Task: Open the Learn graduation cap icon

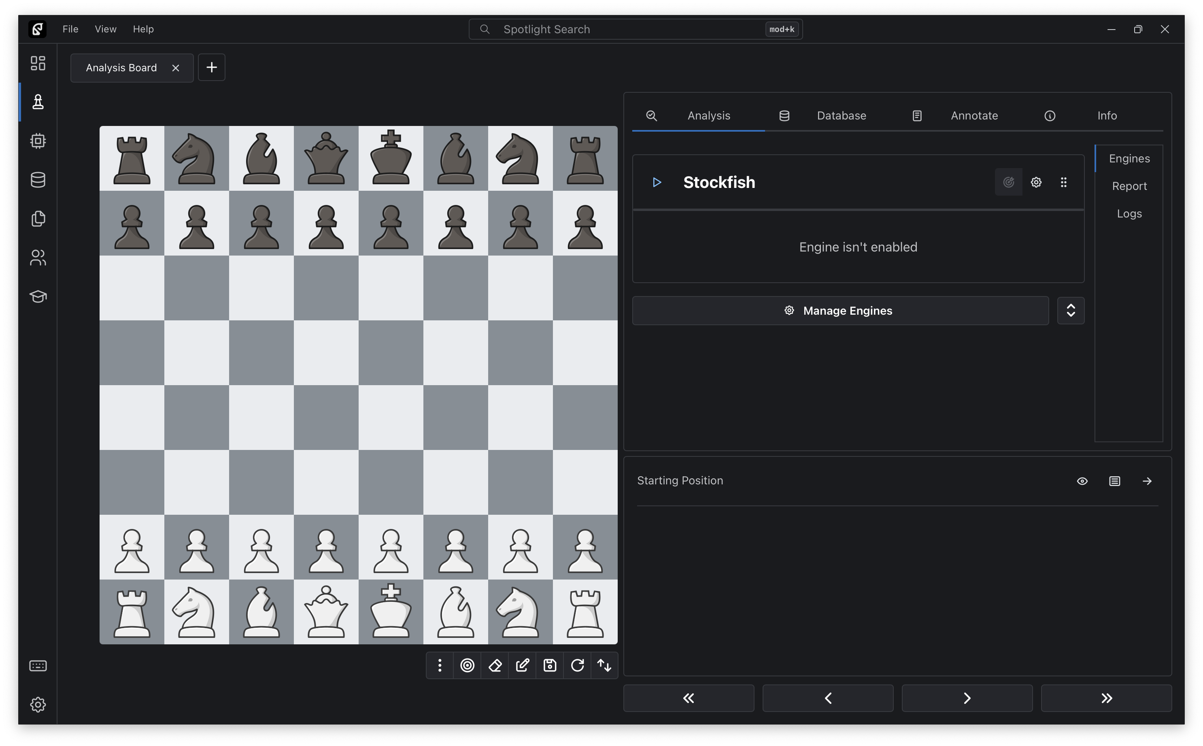Action: tap(38, 296)
